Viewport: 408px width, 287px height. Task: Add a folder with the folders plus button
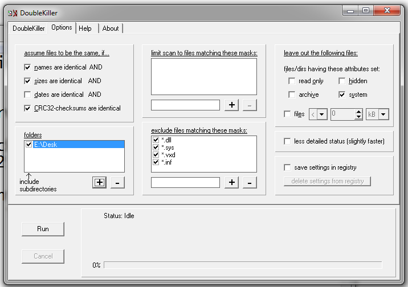pyautogui.click(x=99, y=182)
